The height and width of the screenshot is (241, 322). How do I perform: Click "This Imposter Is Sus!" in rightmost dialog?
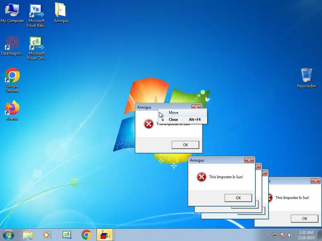[x=292, y=198]
